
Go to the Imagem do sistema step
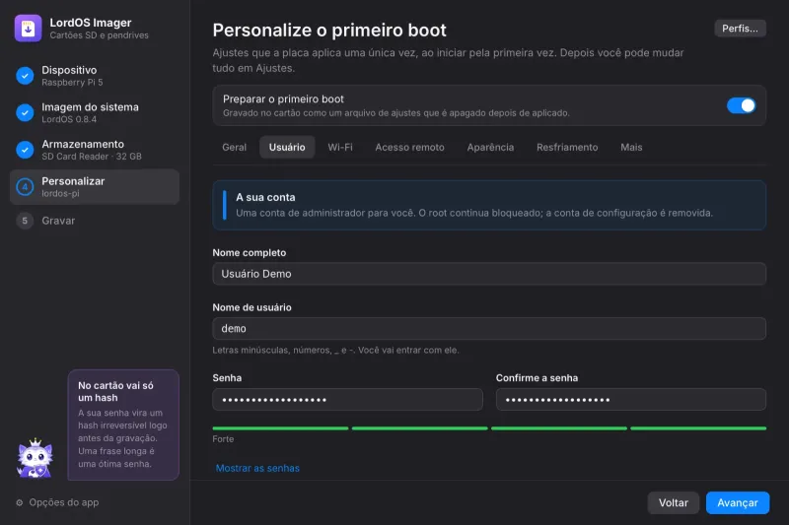click(x=95, y=112)
